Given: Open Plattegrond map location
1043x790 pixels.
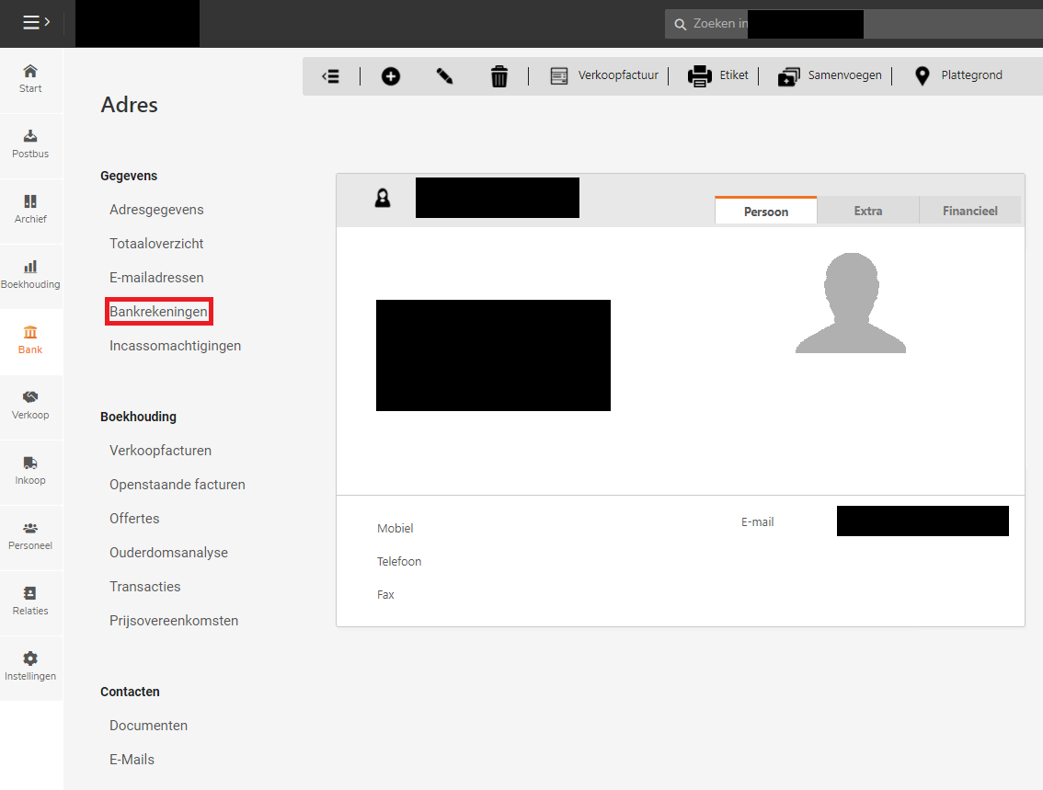Looking at the screenshot, I should pos(958,75).
